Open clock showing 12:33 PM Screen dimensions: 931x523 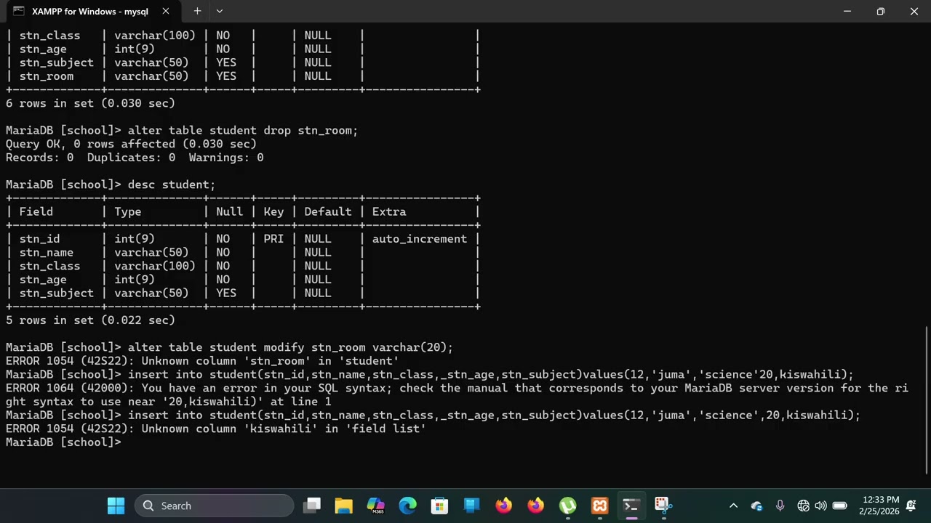pyautogui.click(x=879, y=506)
